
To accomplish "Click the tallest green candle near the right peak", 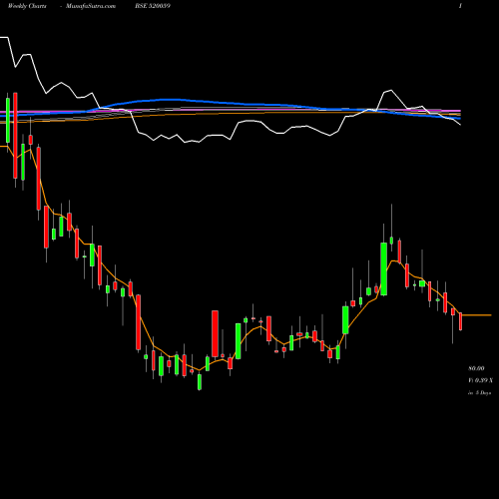I will (x=383, y=268).
